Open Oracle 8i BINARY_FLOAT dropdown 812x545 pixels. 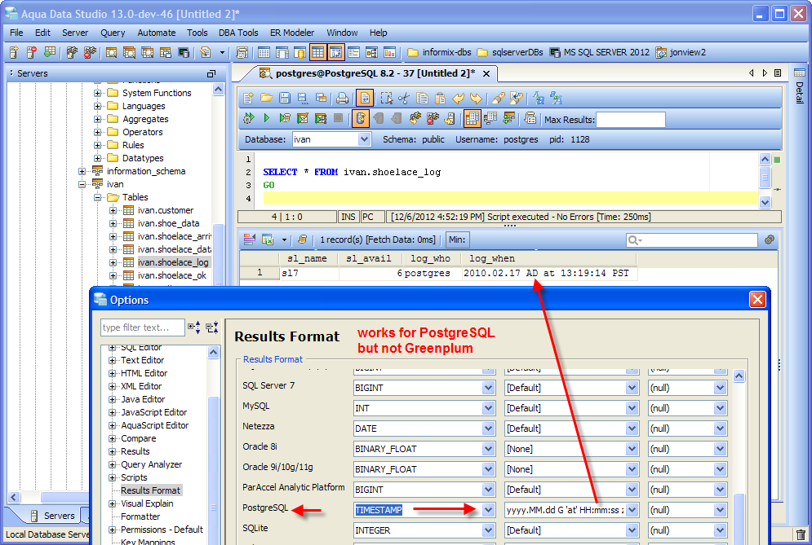[488, 449]
